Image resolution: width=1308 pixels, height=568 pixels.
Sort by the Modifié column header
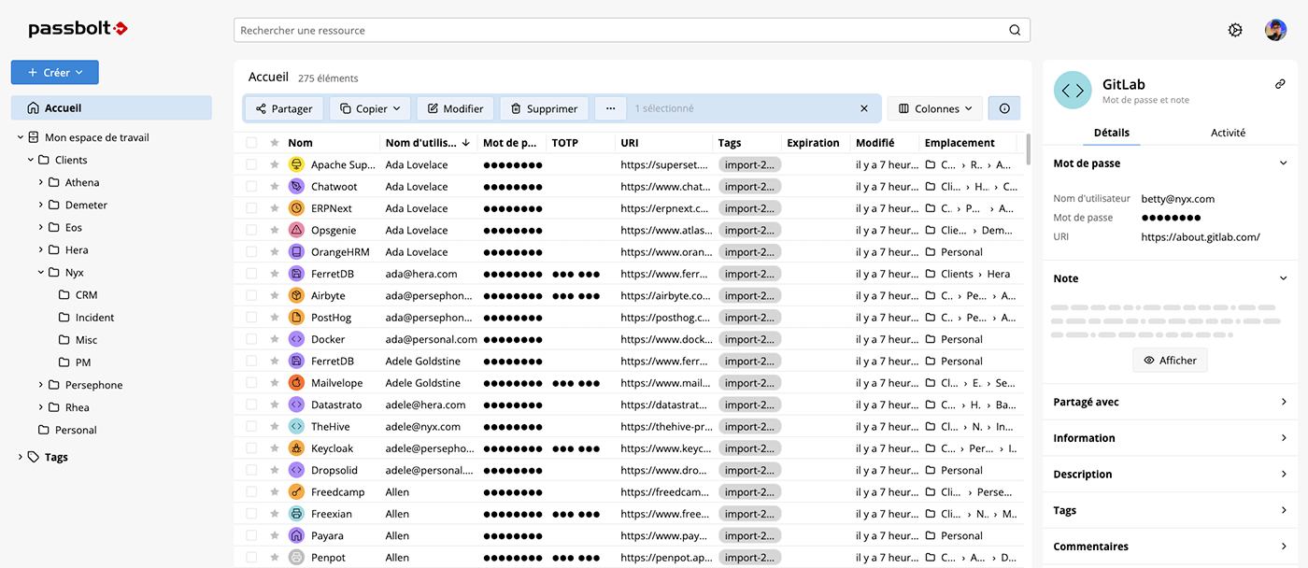874,143
